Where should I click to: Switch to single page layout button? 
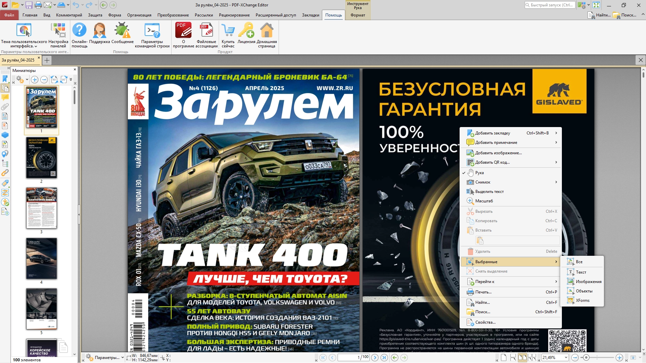click(504, 358)
